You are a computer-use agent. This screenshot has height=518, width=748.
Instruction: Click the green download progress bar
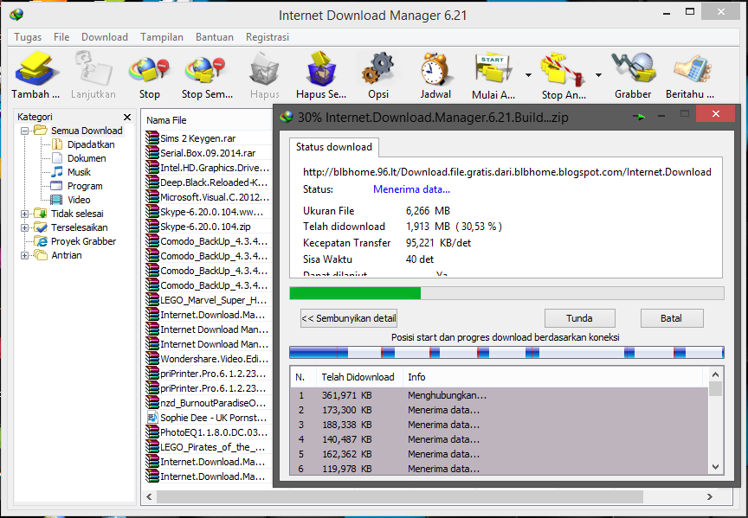tap(506, 293)
